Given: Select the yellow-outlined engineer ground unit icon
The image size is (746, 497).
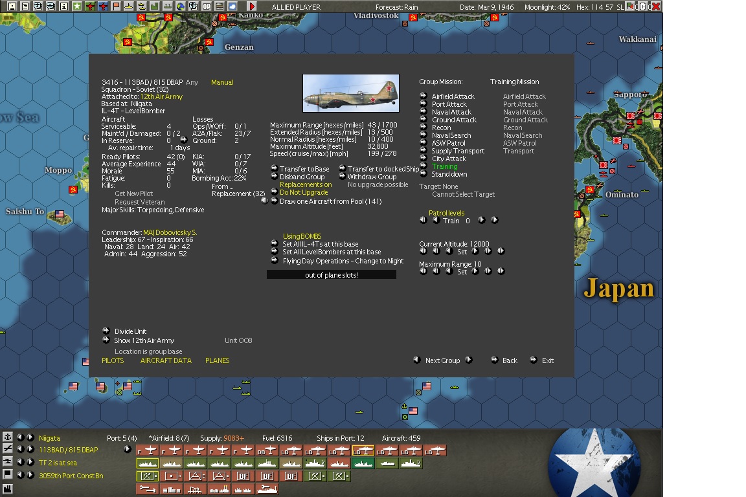Looking at the screenshot, I should coord(148,476).
